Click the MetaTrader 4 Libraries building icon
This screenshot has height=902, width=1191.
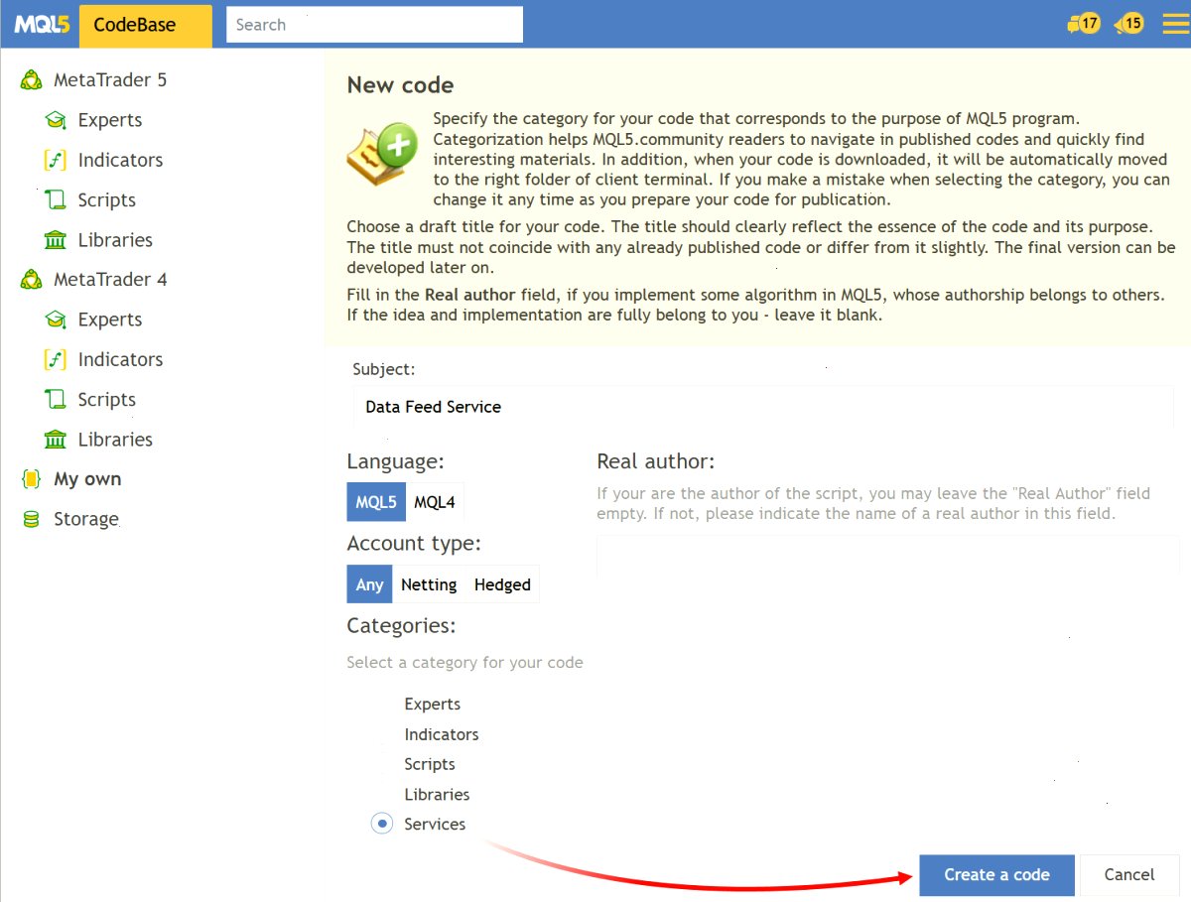pyautogui.click(x=56, y=440)
